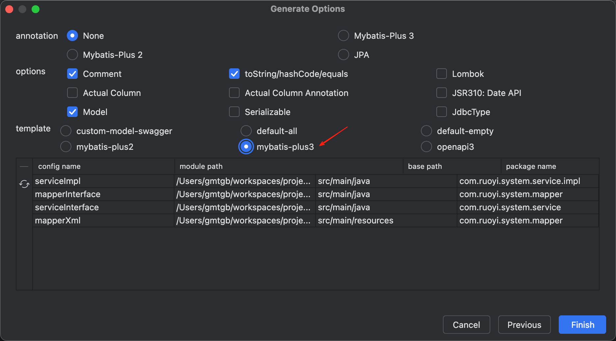Screen dimensions: 616x341
Task: Select the serviceImpl config row
Action: 58,181
